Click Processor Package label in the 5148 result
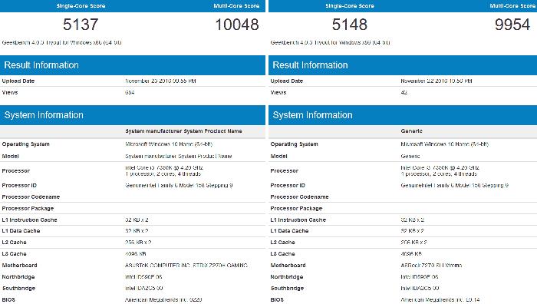Image resolution: width=537 pixels, height=304 pixels. (296, 208)
